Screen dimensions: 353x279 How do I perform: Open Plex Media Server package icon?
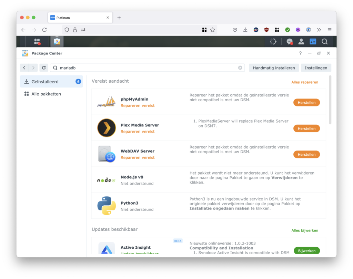(x=107, y=128)
